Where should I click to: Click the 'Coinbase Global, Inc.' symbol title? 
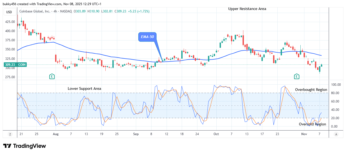pyautogui.click(x=35, y=11)
